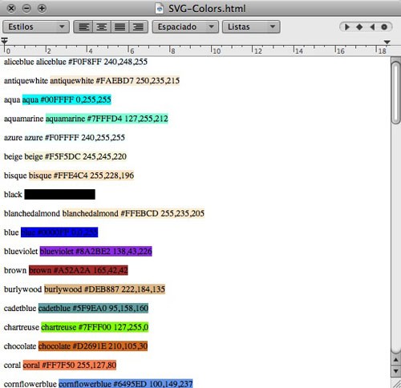The image size is (401, 388).
Task: Click the window minimize button
Action: tap(26, 9)
